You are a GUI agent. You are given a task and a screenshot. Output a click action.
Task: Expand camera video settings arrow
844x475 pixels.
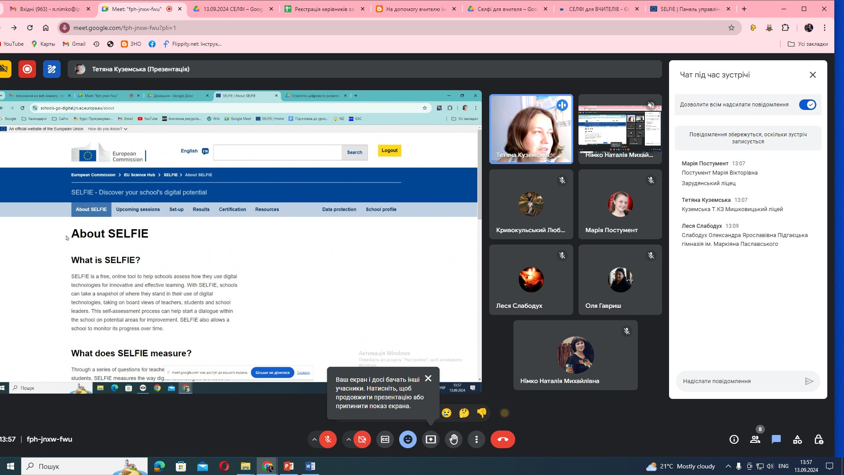[349, 439]
